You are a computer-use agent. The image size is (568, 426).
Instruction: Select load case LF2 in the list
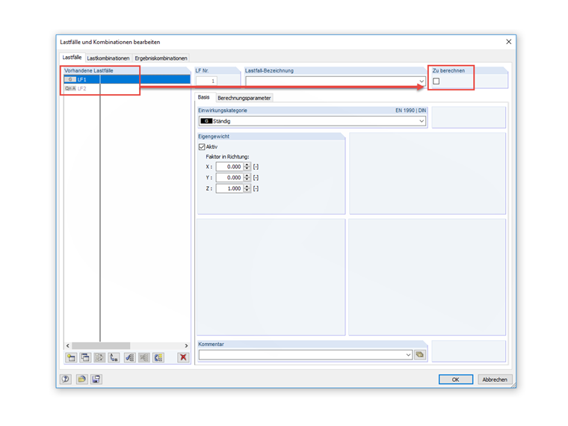[127, 88]
